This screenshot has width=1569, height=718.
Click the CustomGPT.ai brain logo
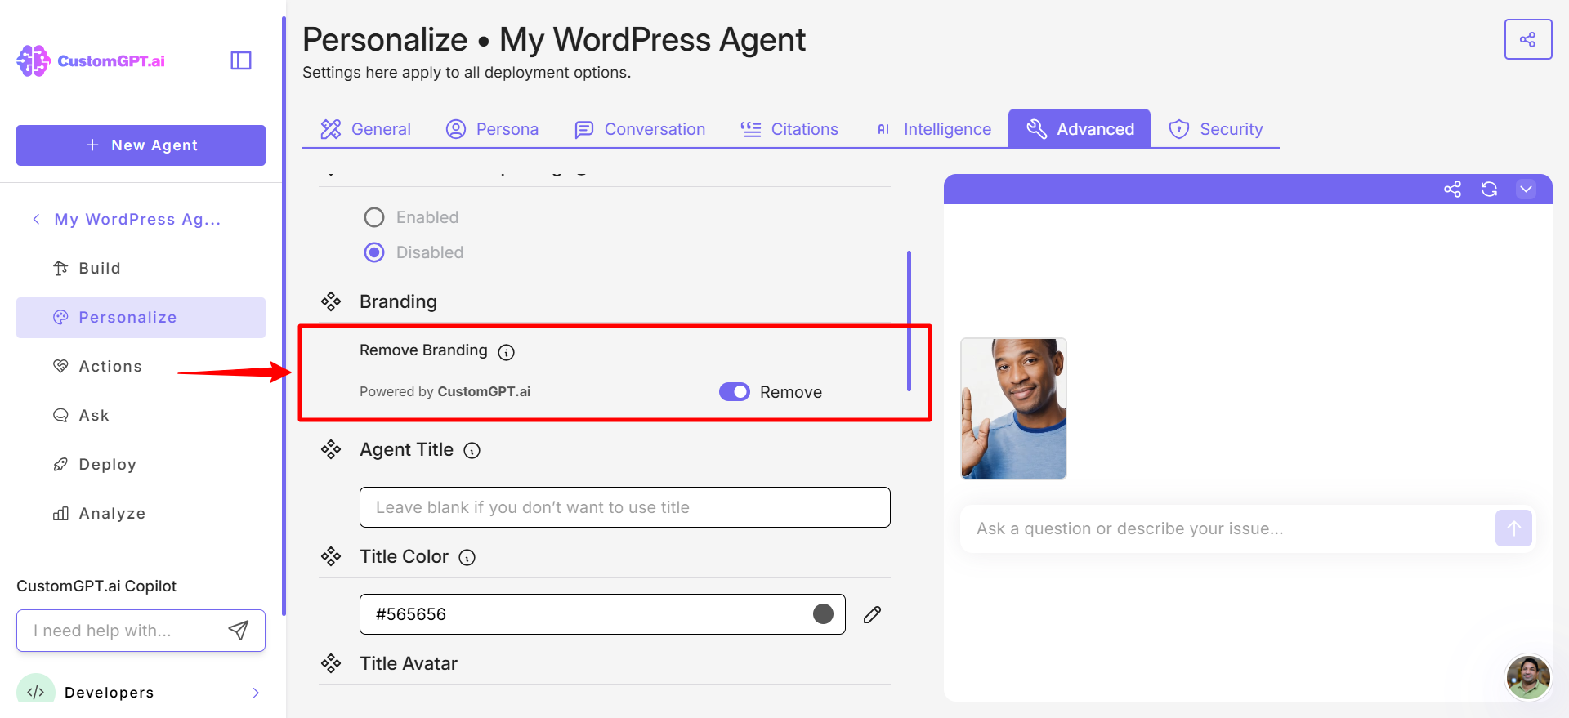pyautogui.click(x=34, y=60)
